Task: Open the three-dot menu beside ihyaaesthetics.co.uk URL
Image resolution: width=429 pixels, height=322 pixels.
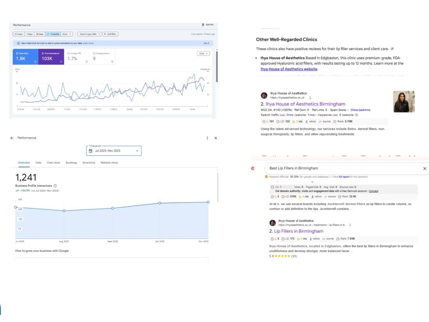Action: pos(310,97)
